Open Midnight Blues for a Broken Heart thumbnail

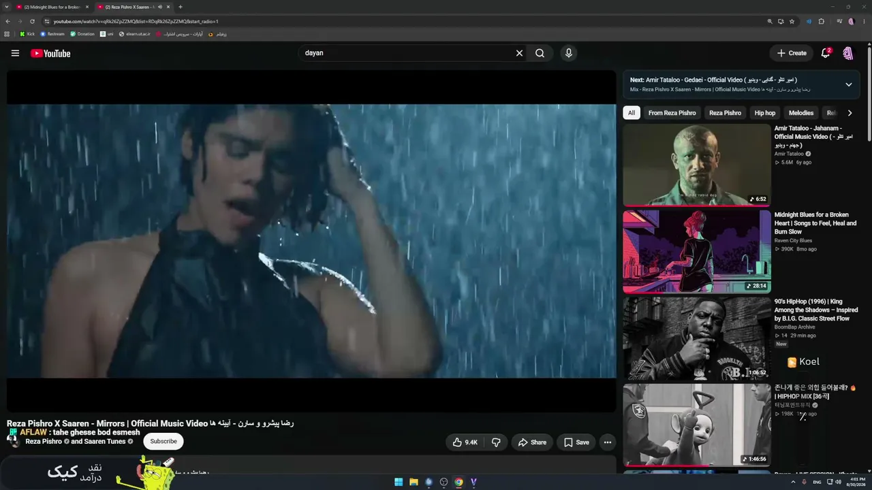point(696,251)
